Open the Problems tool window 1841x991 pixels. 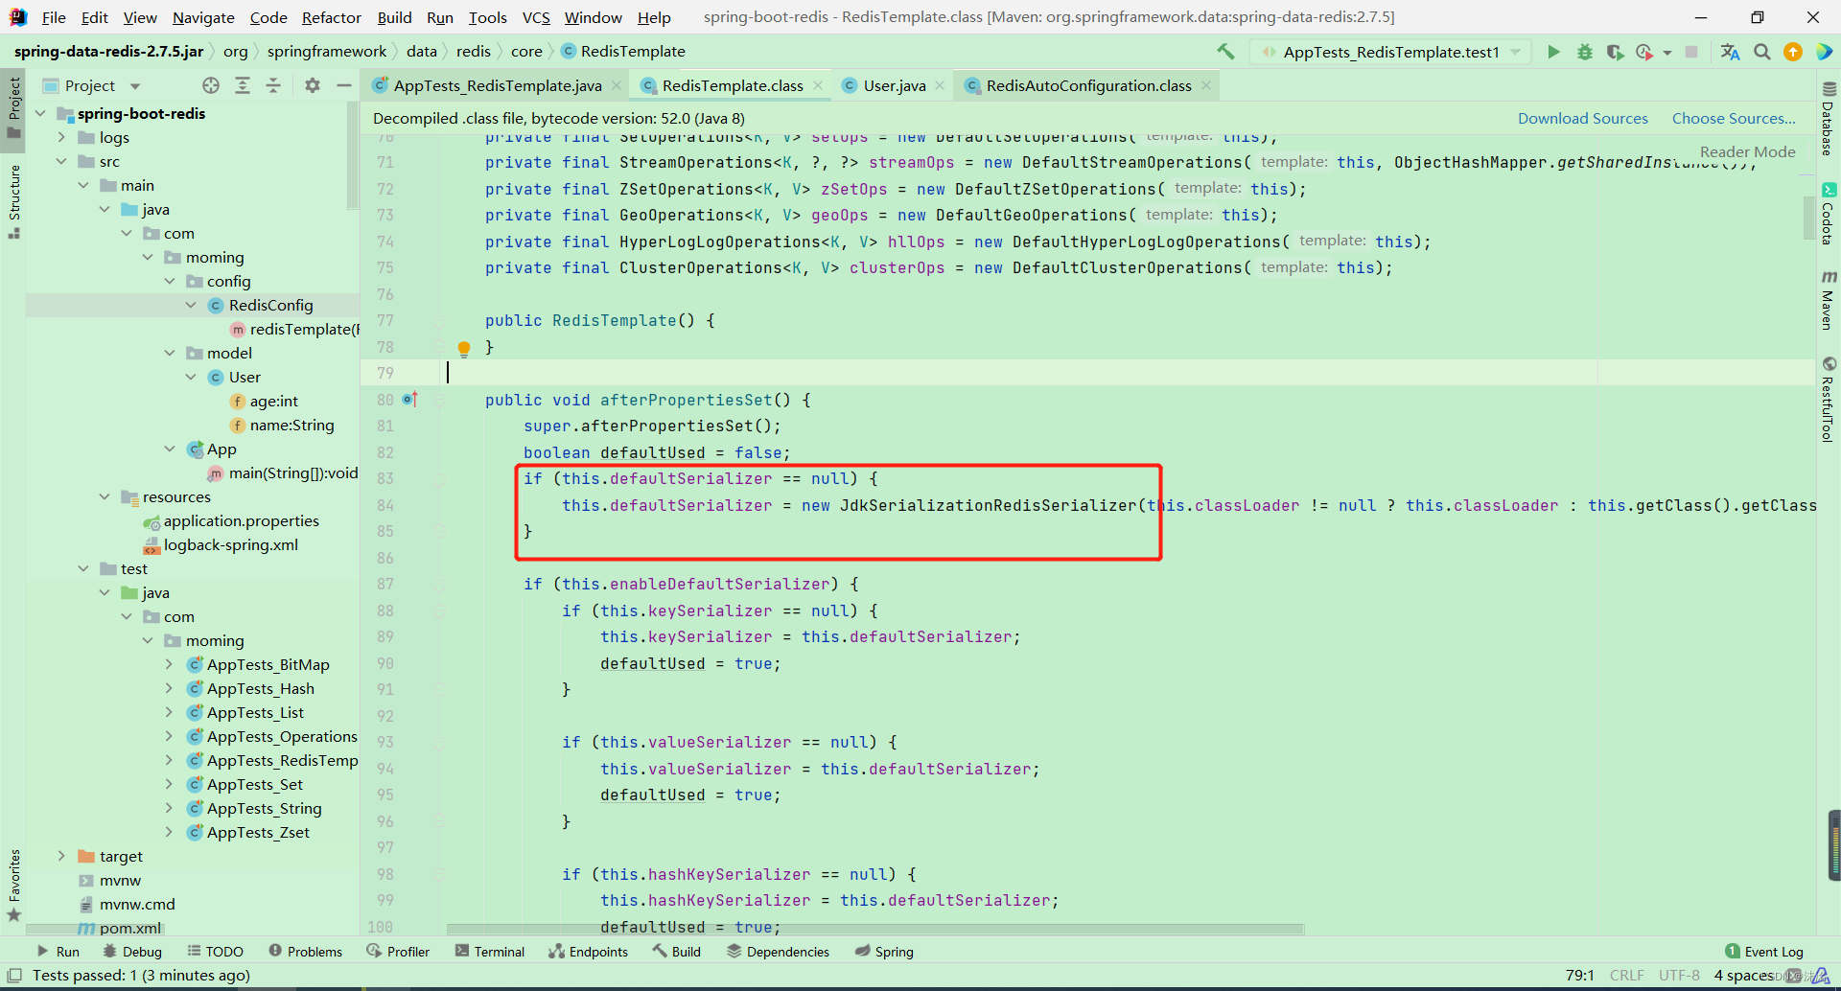[x=305, y=951]
